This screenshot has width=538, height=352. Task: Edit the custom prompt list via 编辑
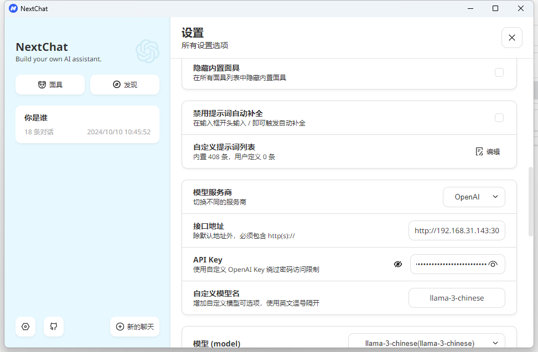(488, 152)
